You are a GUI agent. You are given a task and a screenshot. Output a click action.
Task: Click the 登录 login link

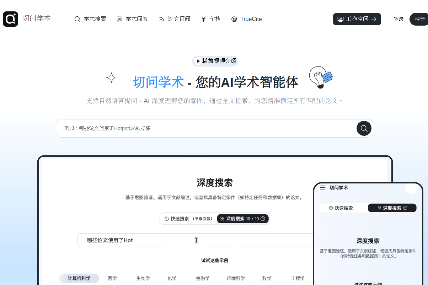point(399,19)
